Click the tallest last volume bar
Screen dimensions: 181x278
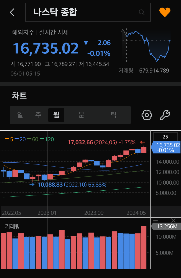pos(144,247)
